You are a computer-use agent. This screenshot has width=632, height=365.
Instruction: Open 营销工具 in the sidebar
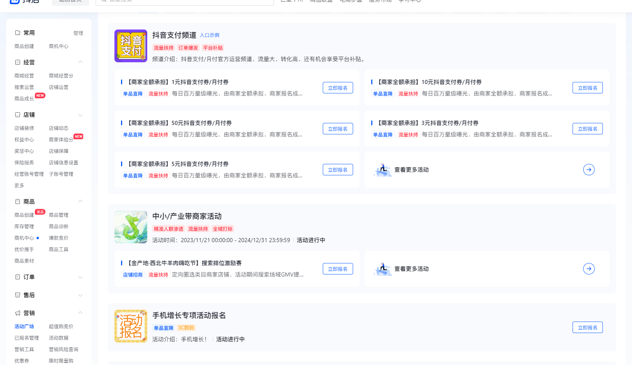(x=24, y=349)
